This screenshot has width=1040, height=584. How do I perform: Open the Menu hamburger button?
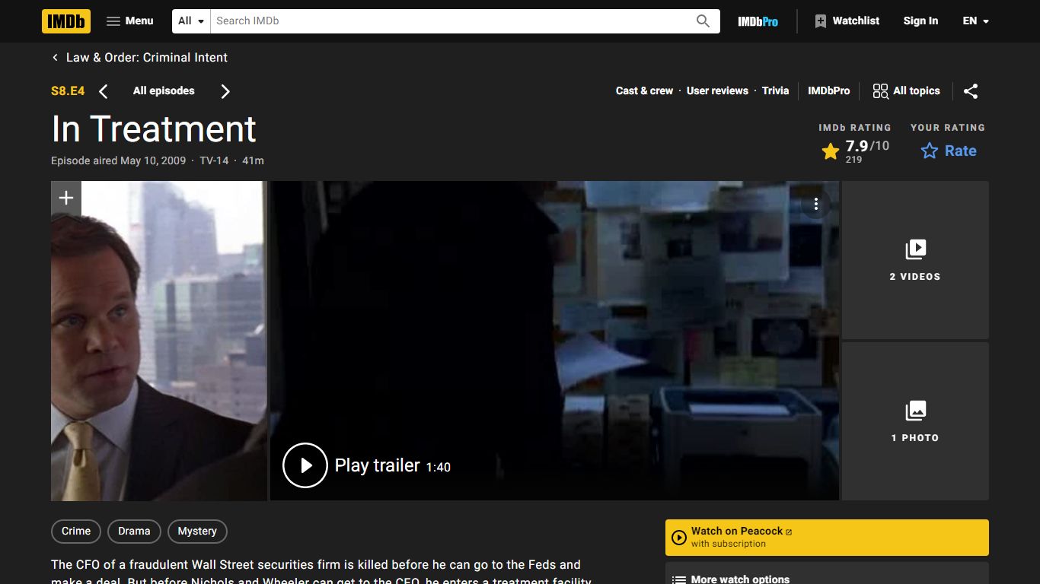pyautogui.click(x=129, y=21)
